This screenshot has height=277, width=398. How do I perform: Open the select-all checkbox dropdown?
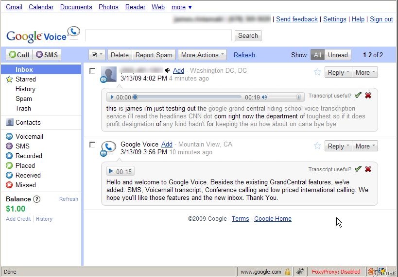click(97, 55)
